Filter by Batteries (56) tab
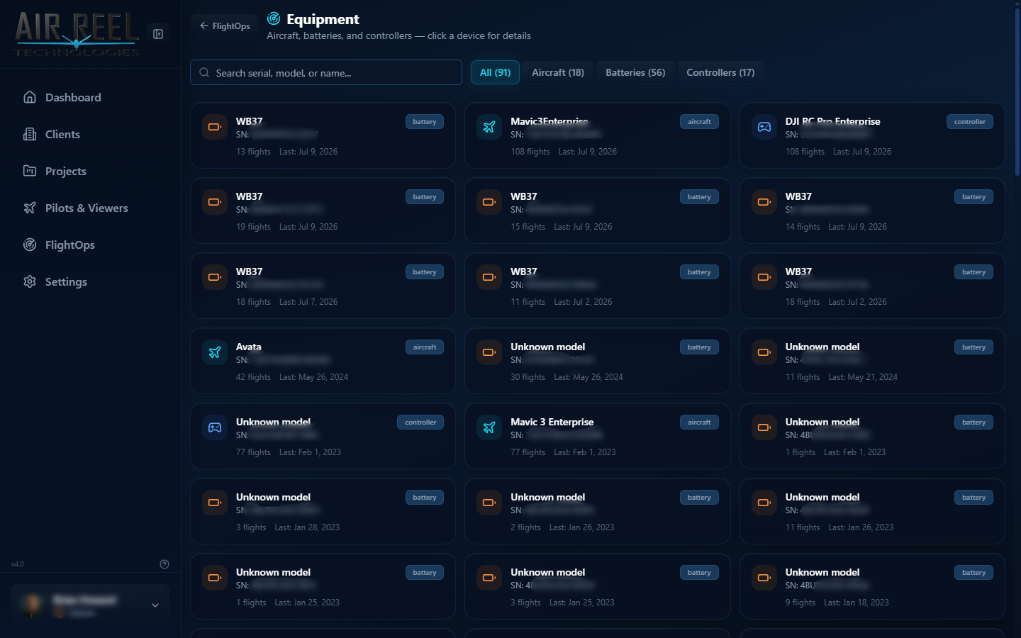Viewport: 1021px width, 638px height. click(x=635, y=72)
